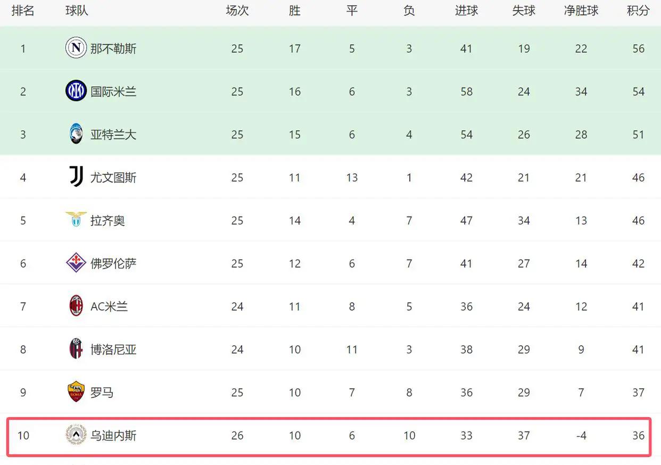Sort by 积分 column header
661x465 pixels.
pos(638,11)
